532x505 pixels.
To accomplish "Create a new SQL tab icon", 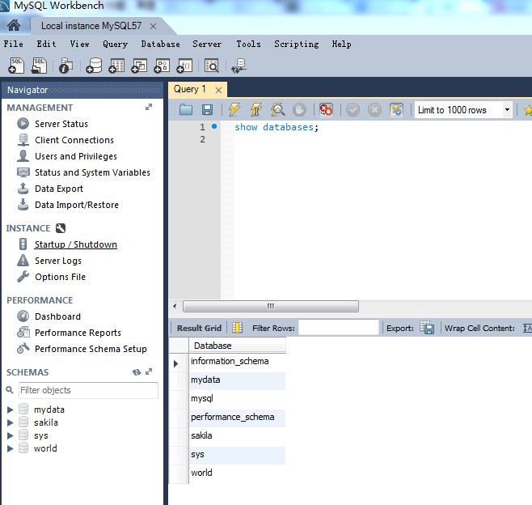I will coord(16,66).
